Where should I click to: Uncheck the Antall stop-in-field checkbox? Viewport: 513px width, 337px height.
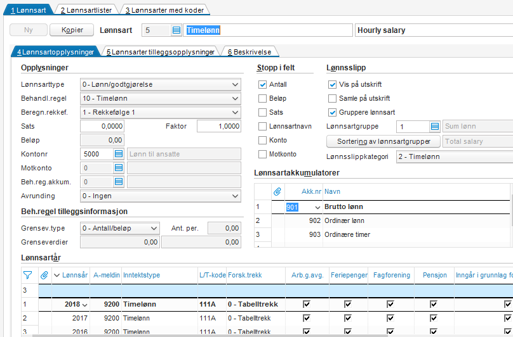tap(262, 85)
